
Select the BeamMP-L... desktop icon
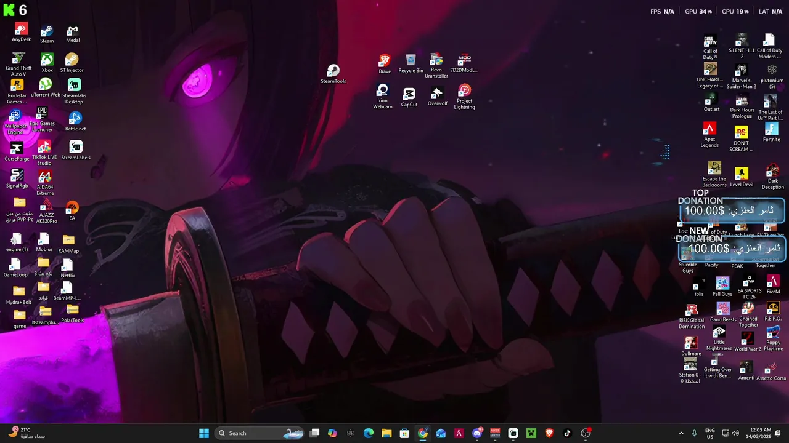(x=67, y=292)
